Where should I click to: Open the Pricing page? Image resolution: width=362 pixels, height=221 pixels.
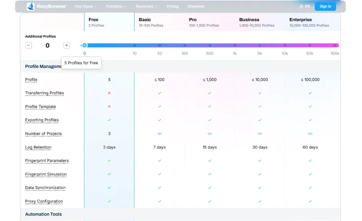(x=173, y=6)
